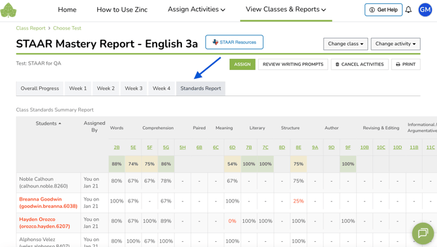
Task: Click Breanna Goodwin's red 25% score
Action: click(299, 201)
